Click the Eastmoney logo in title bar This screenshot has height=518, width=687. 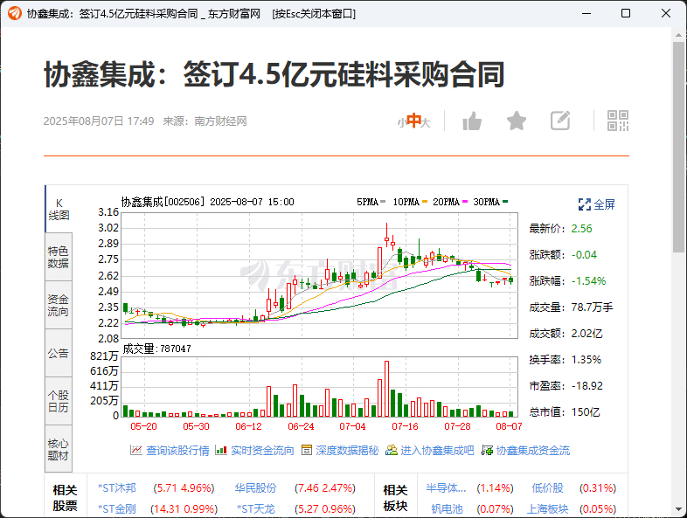tap(15, 13)
